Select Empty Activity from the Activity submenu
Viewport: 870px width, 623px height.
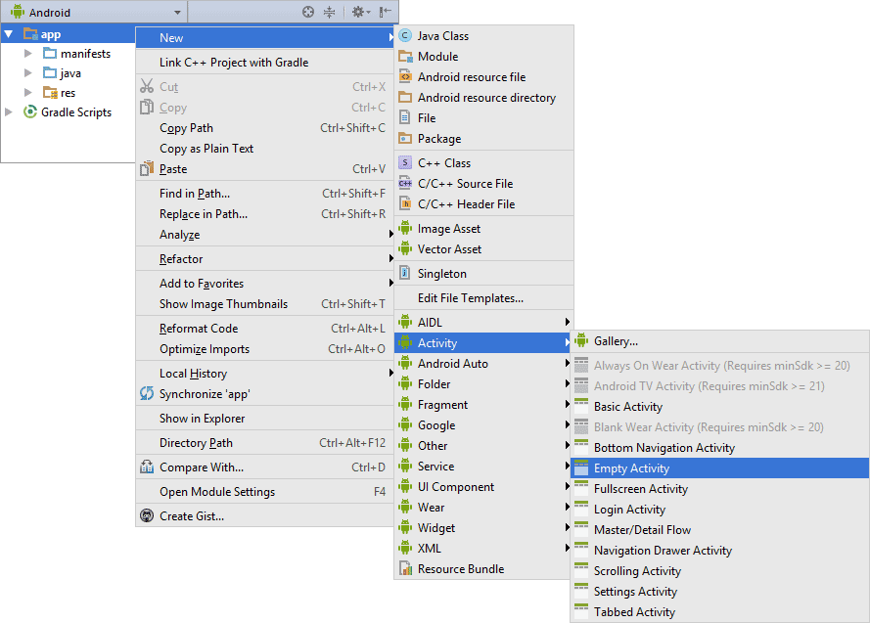[x=631, y=468]
